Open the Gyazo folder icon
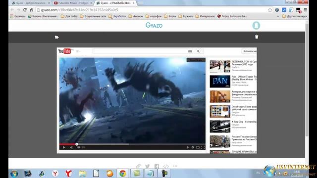Image resolution: width=317 pixels, height=178 pixels. tap(56, 37)
